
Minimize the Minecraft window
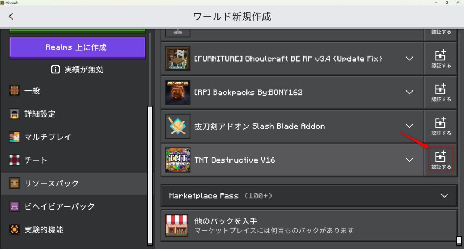pos(436,3)
